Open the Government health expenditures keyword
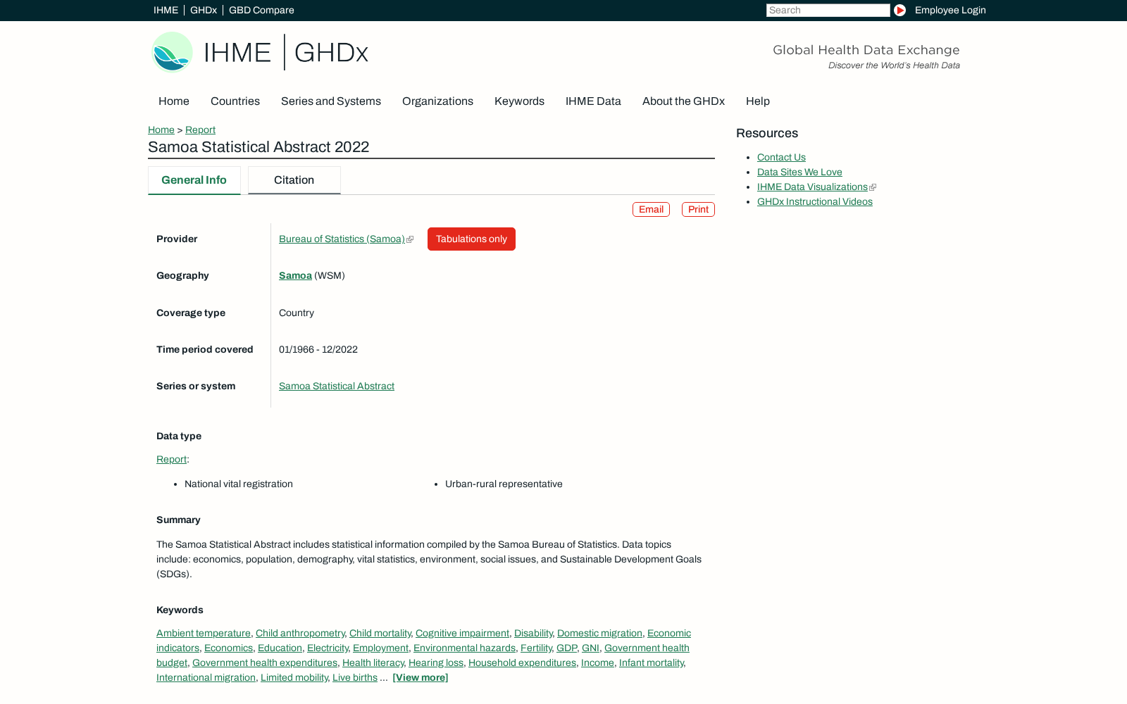Screen dimensions: 1127x704 coord(265,663)
